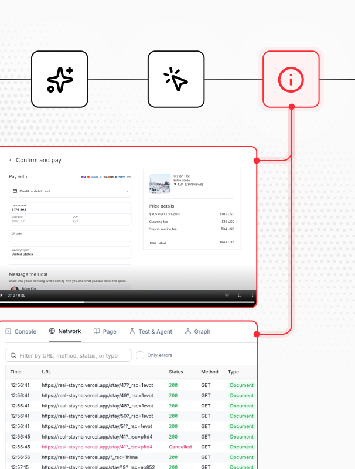Click the video progress bar
Image resolution: width=355 pixels, height=469 pixels.
[x=128, y=302]
